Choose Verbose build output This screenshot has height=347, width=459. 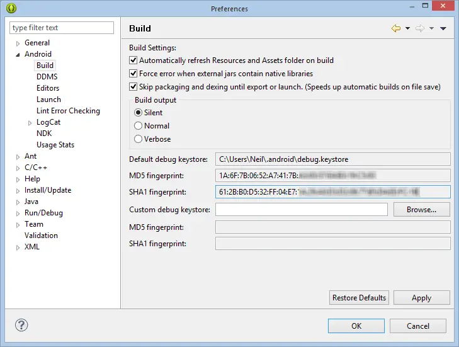[139, 139]
